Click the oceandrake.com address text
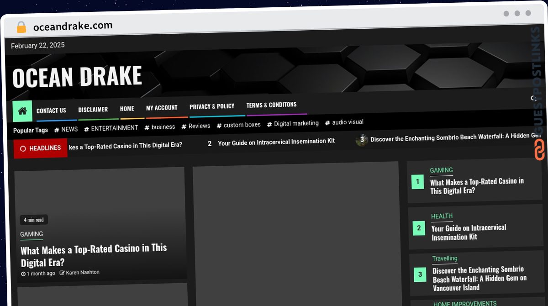This screenshot has height=306, width=548. (73, 26)
